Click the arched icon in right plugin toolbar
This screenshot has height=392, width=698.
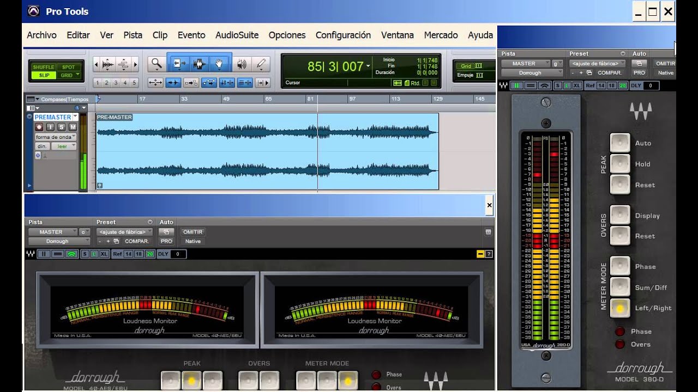pos(544,85)
